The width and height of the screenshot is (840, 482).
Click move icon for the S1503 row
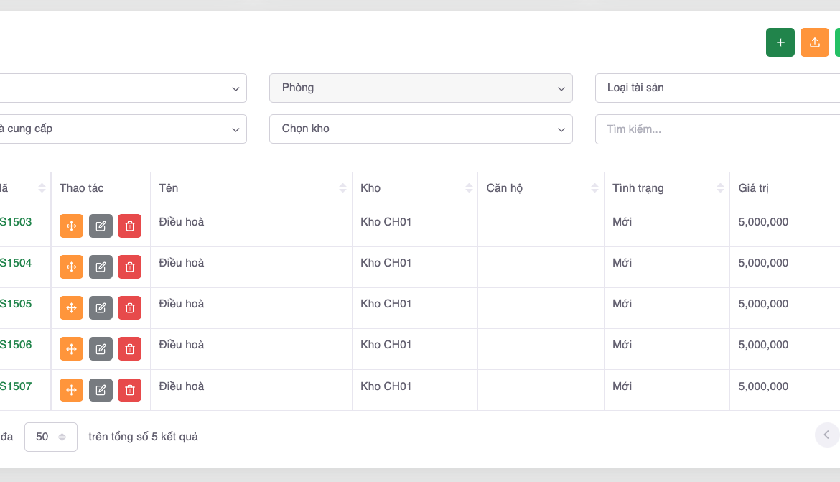[71, 226]
